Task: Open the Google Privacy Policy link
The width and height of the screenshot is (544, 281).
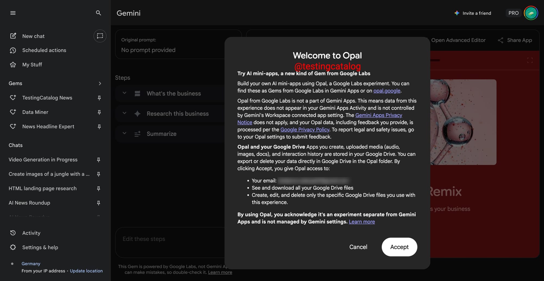Action: [305, 130]
